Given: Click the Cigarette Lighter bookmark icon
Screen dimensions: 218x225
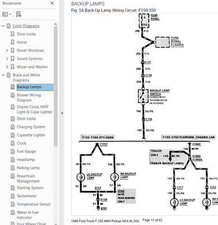Looking at the screenshot, I should 13,135.
